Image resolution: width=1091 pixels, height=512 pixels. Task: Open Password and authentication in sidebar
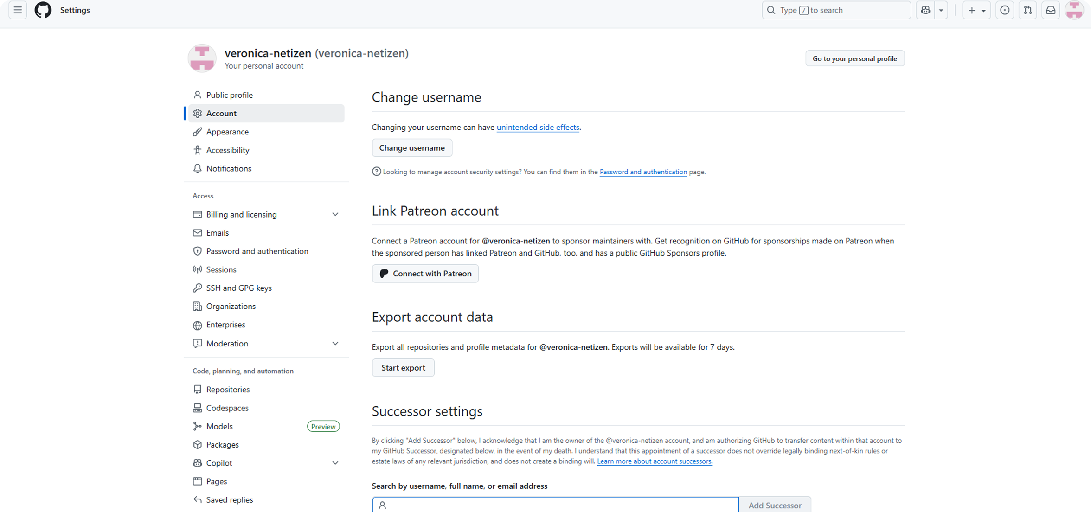tap(266, 251)
